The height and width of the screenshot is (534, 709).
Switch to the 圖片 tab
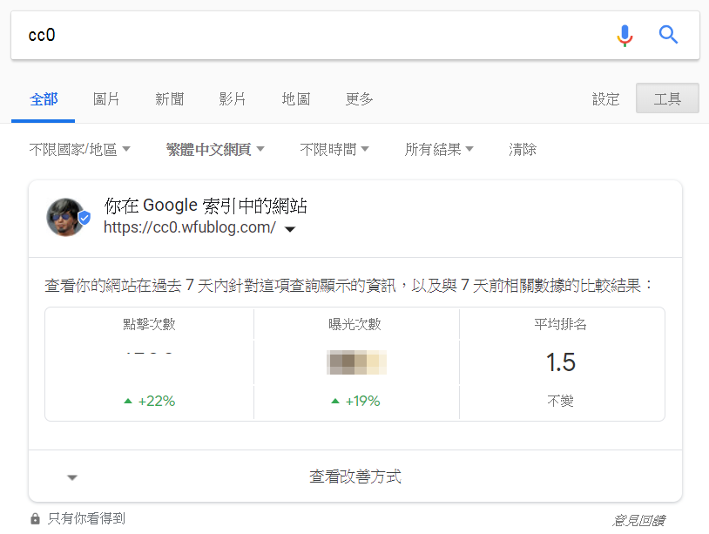click(x=106, y=99)
